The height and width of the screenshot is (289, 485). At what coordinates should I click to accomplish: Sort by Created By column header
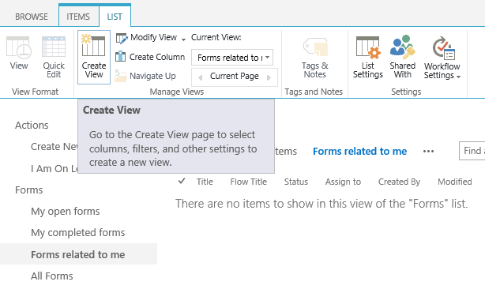tap(399, 182)
